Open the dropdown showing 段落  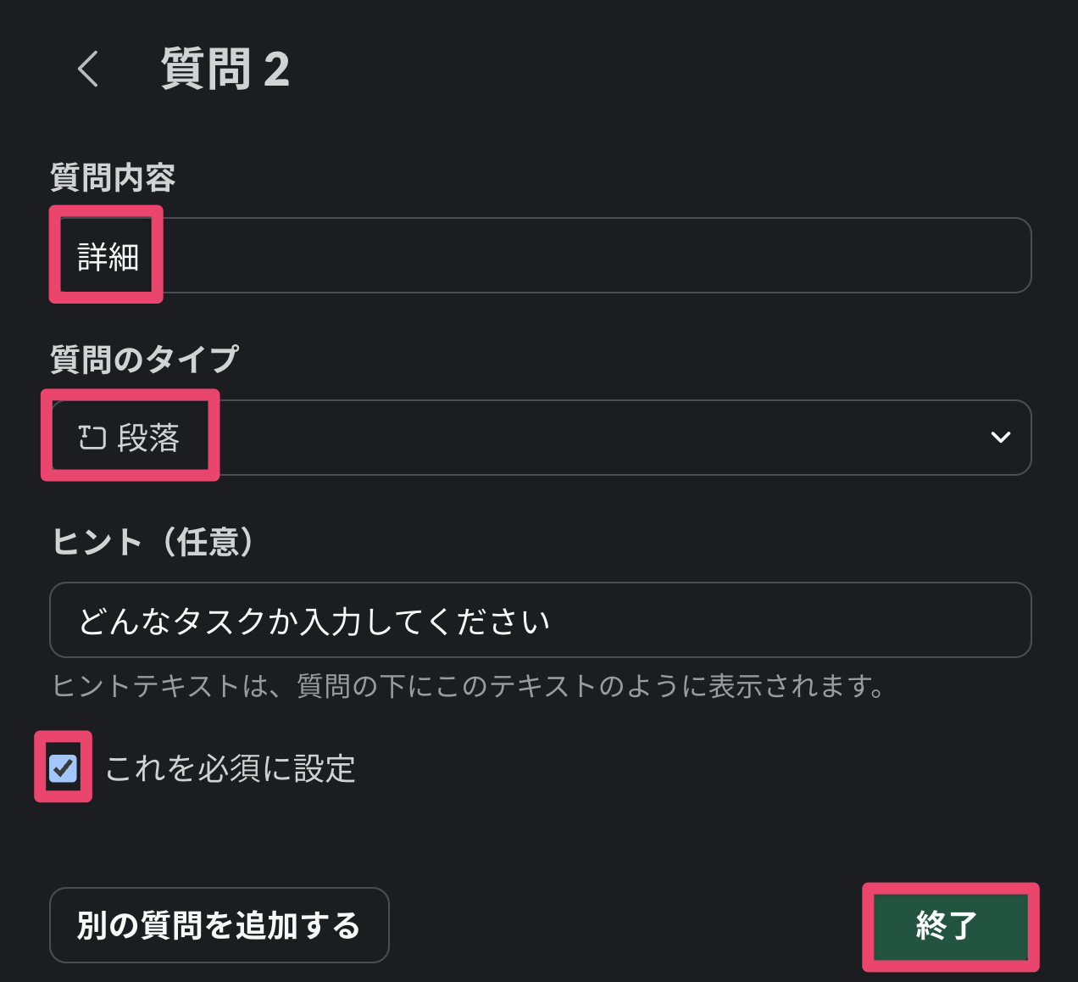148,438
